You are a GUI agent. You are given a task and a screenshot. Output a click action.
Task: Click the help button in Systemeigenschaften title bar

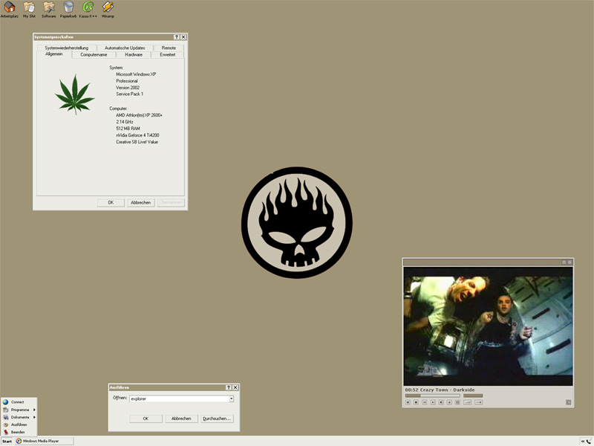coord(177,36)
